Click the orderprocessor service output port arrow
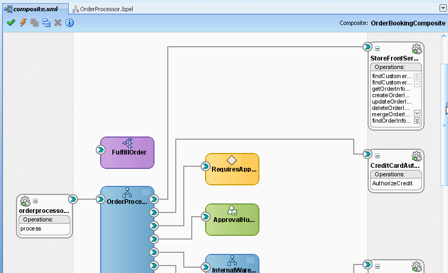Screen dimensions: 448x273 click(x=73, y=199)
